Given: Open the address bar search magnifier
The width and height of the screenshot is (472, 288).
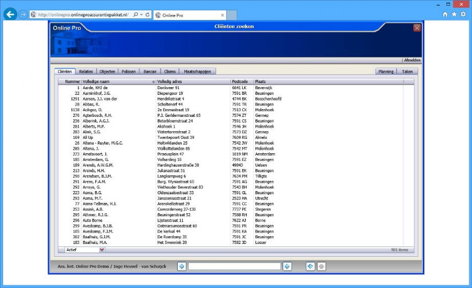Looking at the screenshot, I should point(136,14).
